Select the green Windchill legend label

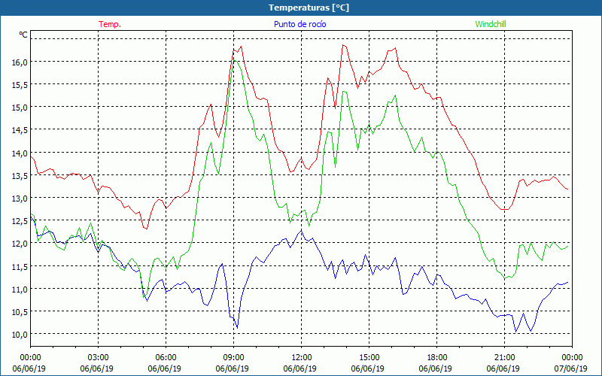coord(491,24)
